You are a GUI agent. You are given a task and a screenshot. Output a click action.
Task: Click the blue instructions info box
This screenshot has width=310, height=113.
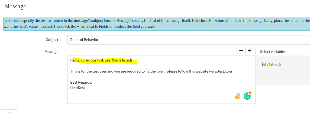pyautogui.click(x=157, y=24)
